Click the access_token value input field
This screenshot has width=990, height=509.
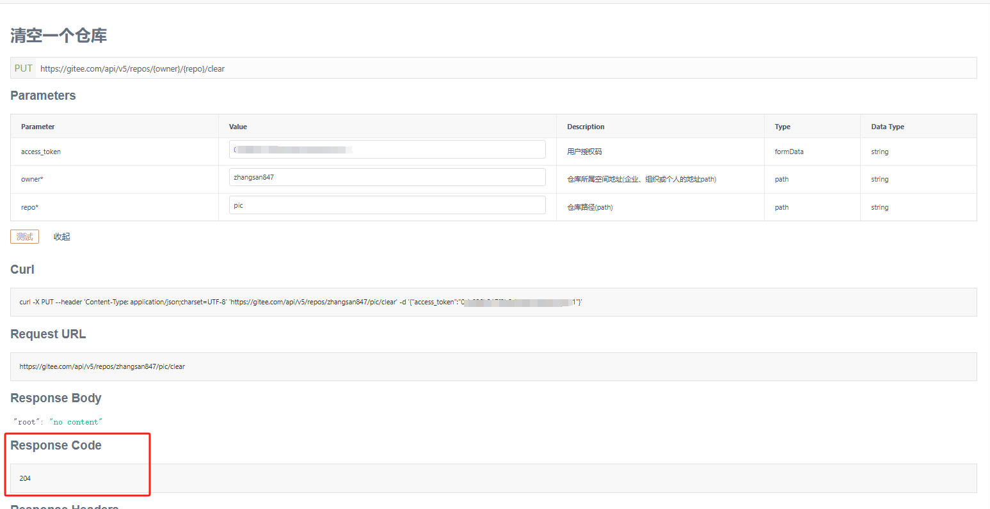tap(387, 149)
